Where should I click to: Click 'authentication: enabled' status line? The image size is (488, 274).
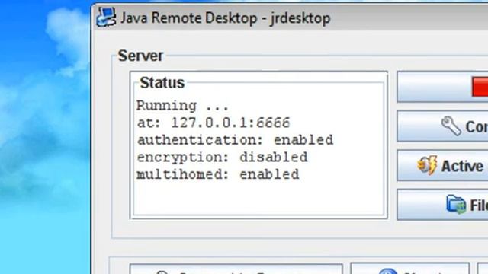(235, 140)
